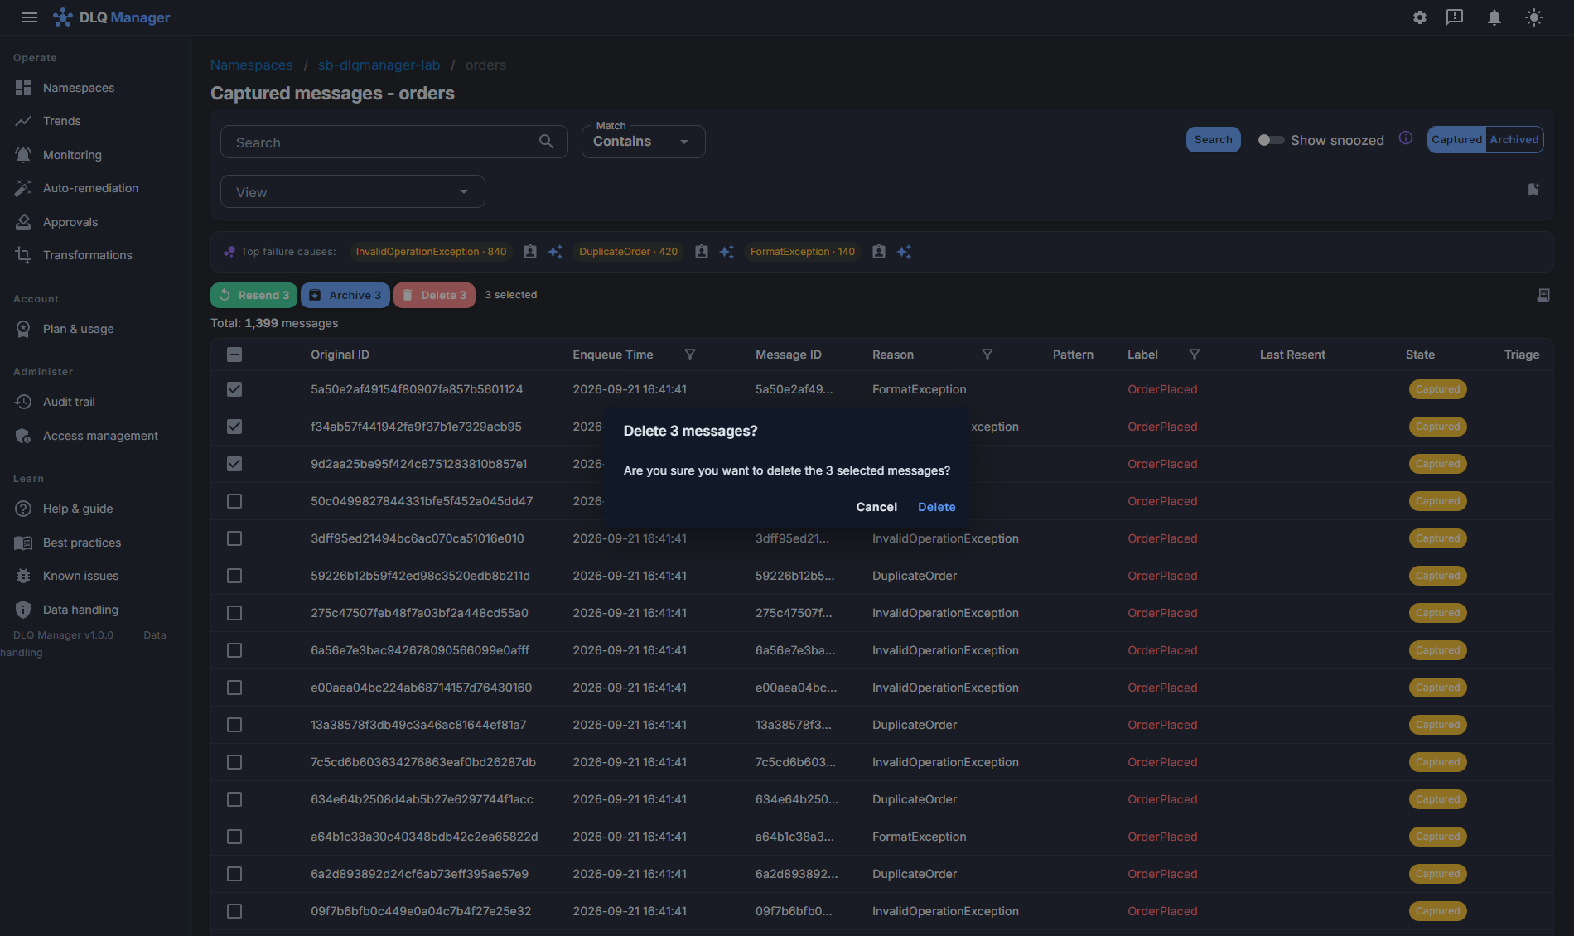The width and height of the screenshot is (1574, 936).
Task: Click the table density icon above Triage
Action: (1543, 295)
